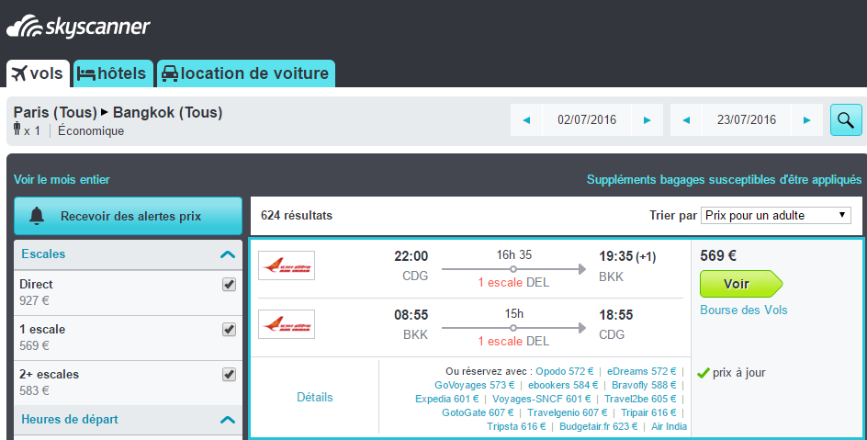Viewport: 867px width, 440px height.
Task: Open the location de voiture tab
Action: pyautogui.click(x=246, y=73)
